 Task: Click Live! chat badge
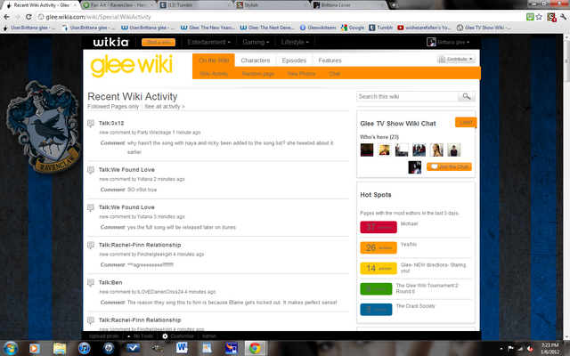point(466,123)
